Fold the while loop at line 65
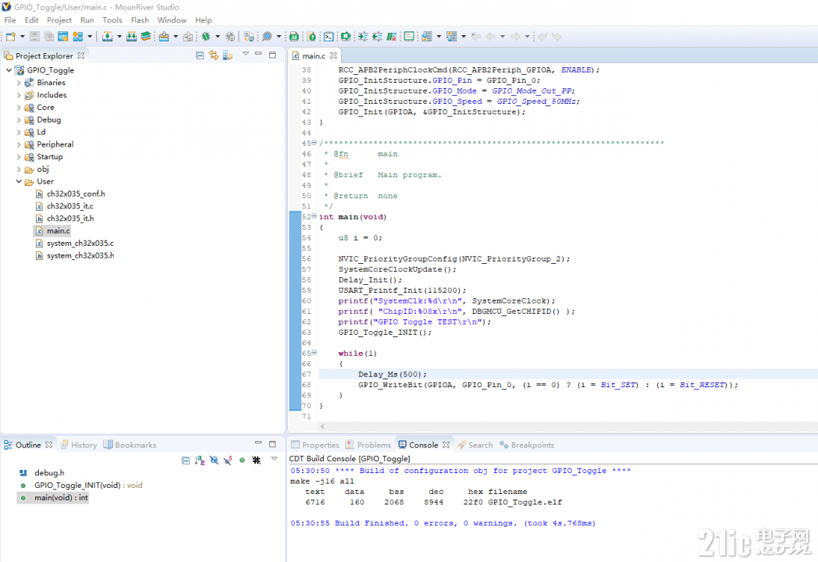818x562 pixels. pos(314,353)
